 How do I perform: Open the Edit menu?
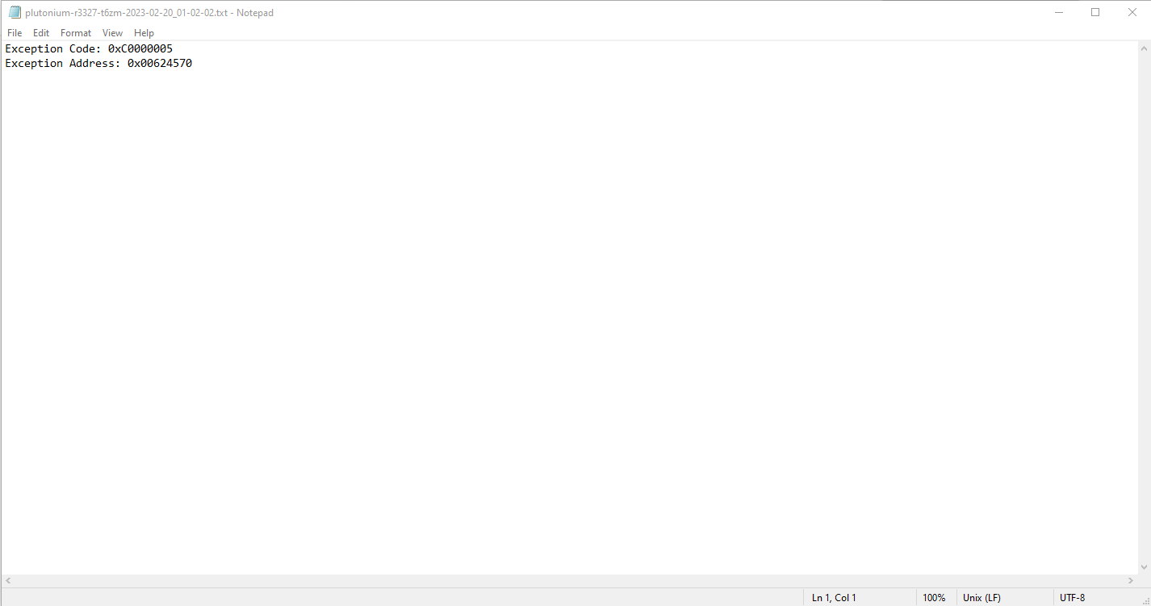(x=41, y=33)
